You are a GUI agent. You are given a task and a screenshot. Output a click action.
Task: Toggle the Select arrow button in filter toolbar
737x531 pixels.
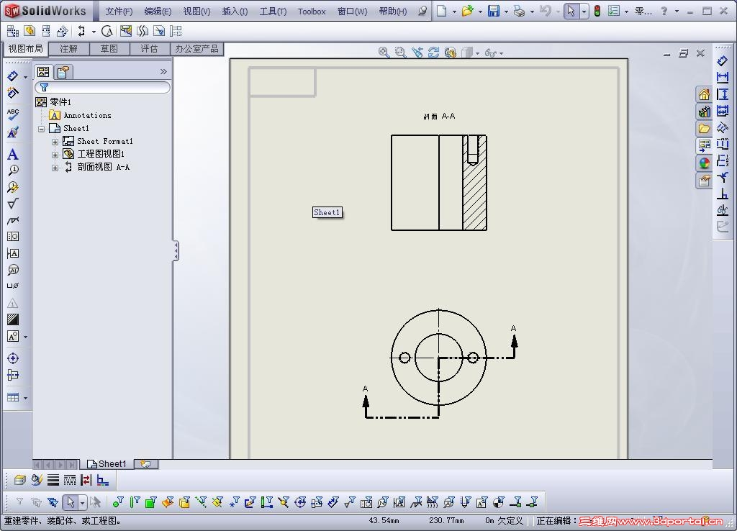pyautogui.click(x=70, y=503)
